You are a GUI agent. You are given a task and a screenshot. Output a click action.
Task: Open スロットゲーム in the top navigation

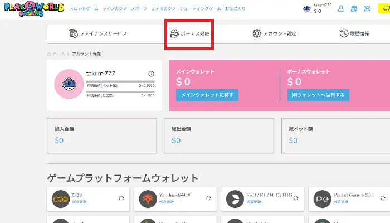point(85,9)
